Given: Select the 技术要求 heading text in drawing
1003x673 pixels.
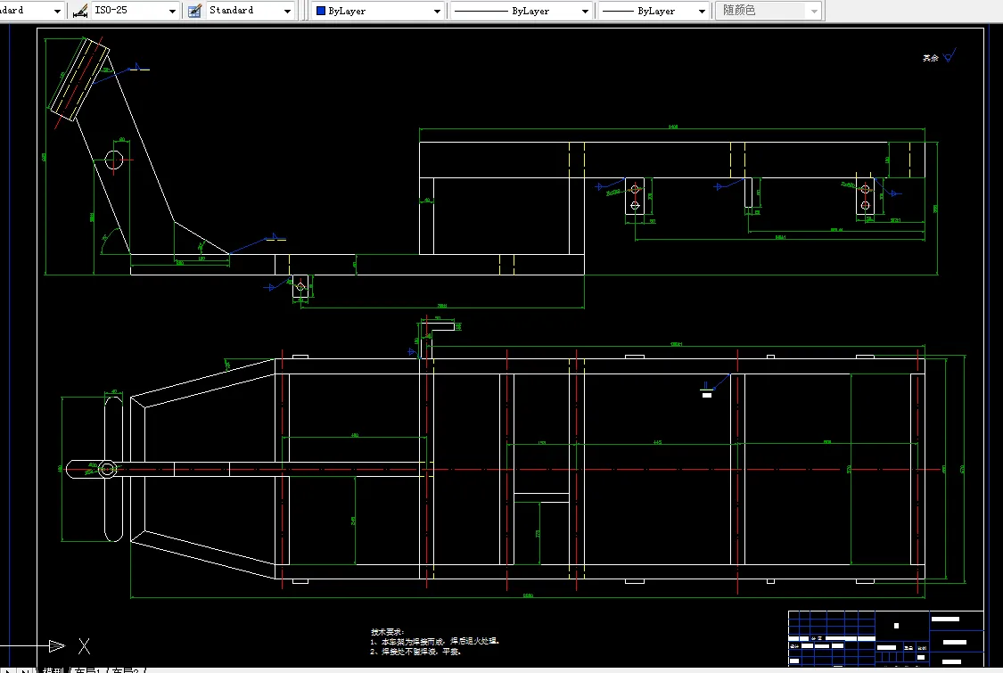Looking at the screenshot, I should pyautogui.click(x=388, y=631).
